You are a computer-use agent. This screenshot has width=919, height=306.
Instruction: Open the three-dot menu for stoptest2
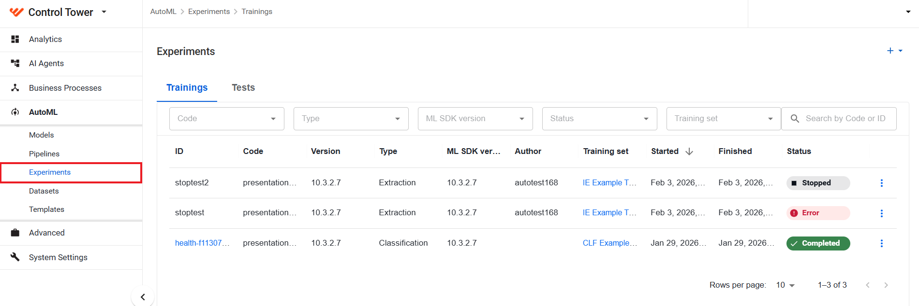click(x=881, y=183)
